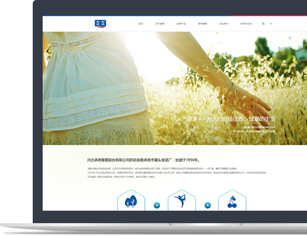Viewport: 307px width, 236px height.
Task: Click the plus icon between yoga and cherries
Action: pos(207,205)
